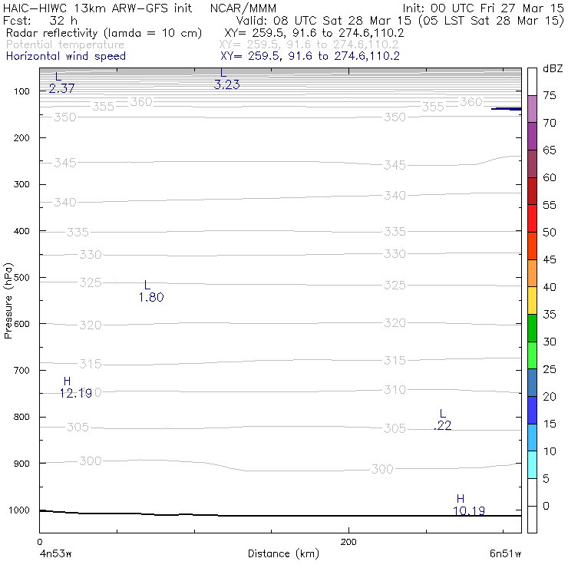Select the 'Radar reflectivity (lamda = 10 cm)' label

pyautogui.click(x=104, y=33)
